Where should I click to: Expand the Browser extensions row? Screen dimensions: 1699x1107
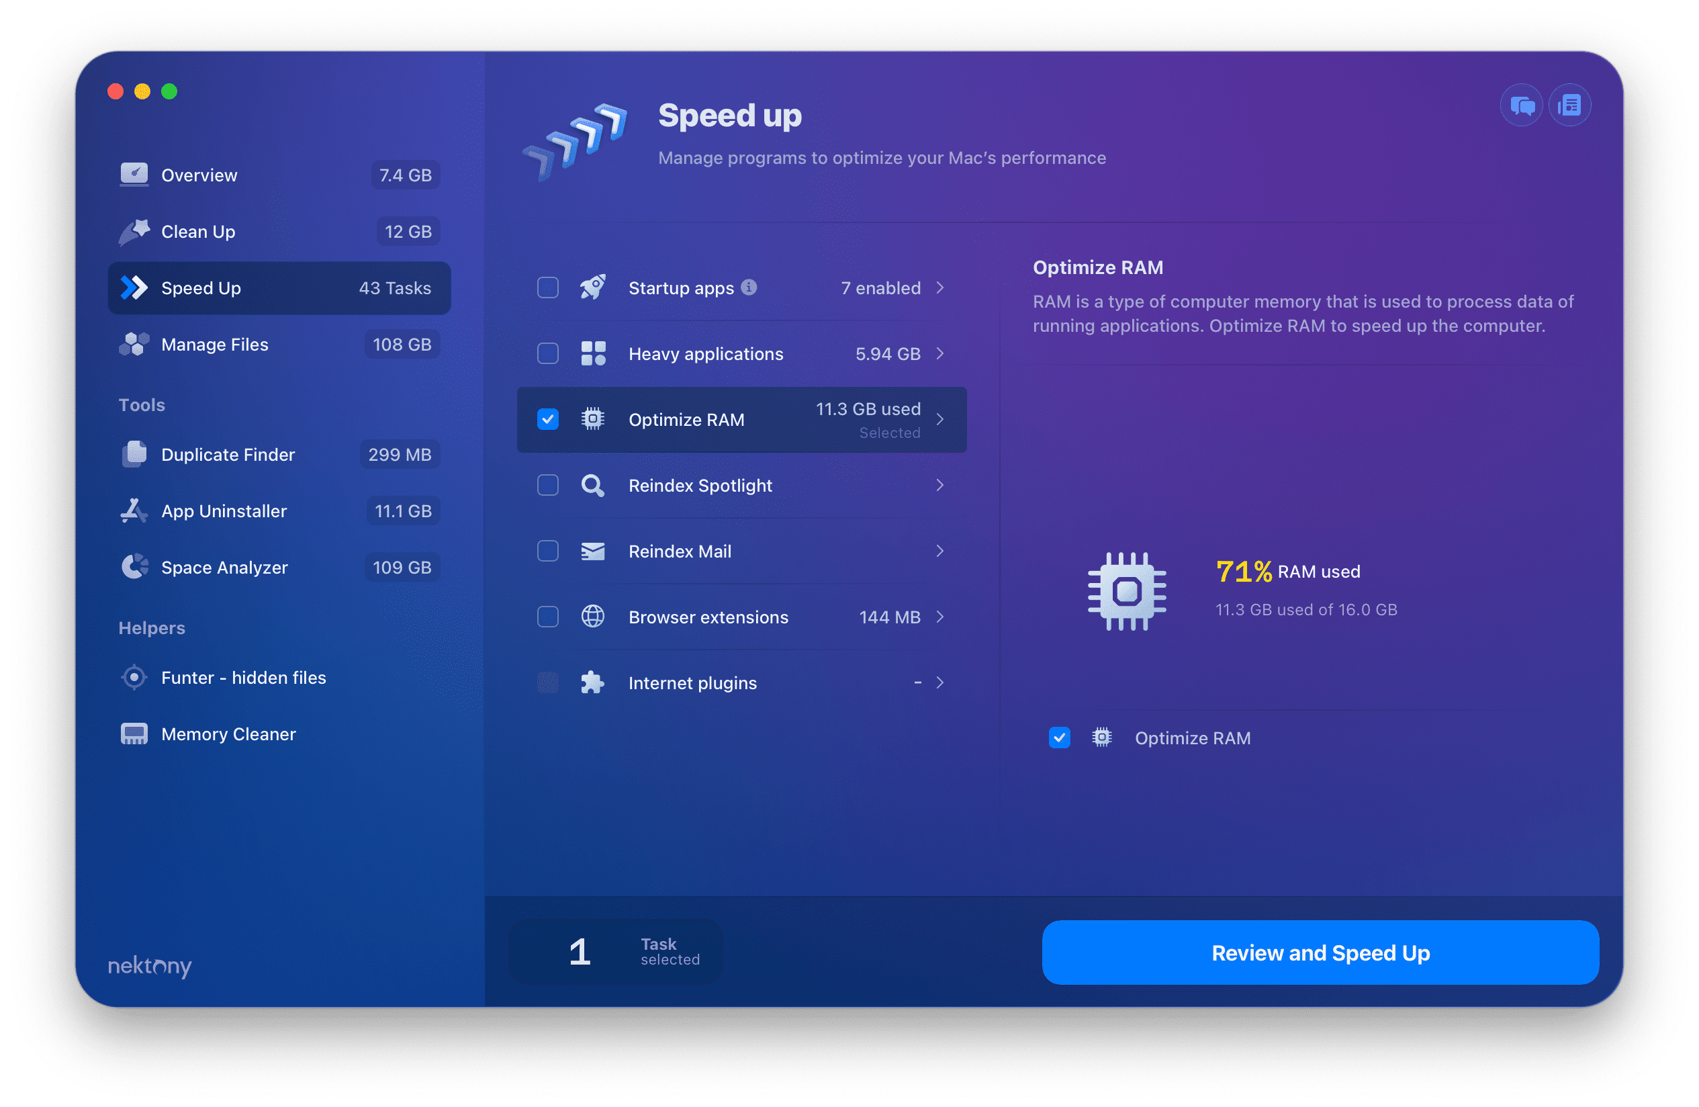[x=942, y=615]
